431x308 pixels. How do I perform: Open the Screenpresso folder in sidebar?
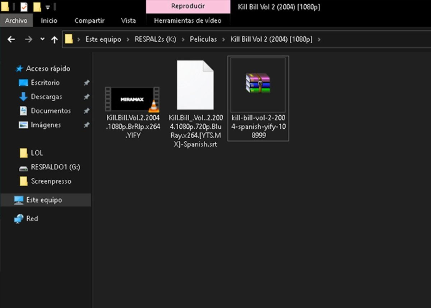51,181
